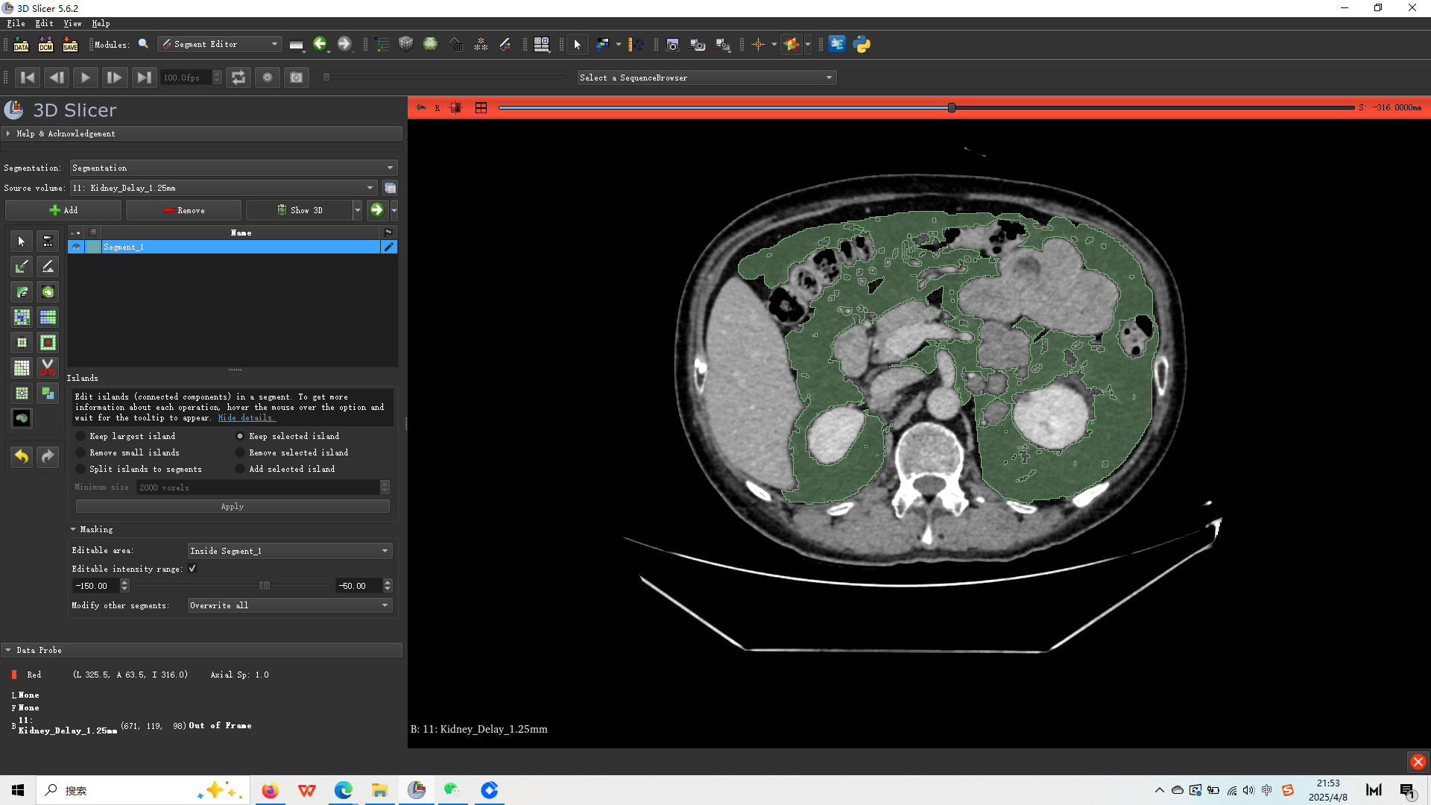Click the Apply button
This screenshot has width=1431, height=805.
pos(233,506)
